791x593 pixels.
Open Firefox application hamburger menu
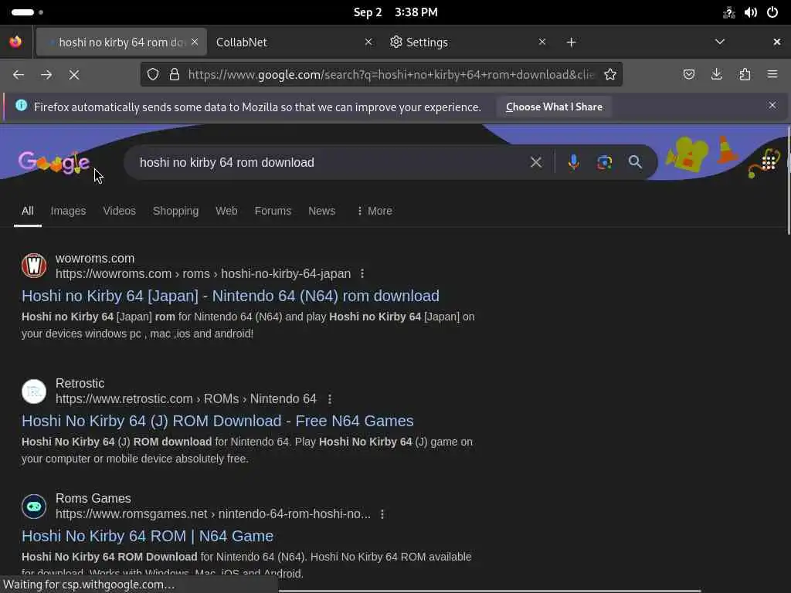click(772, 75)
